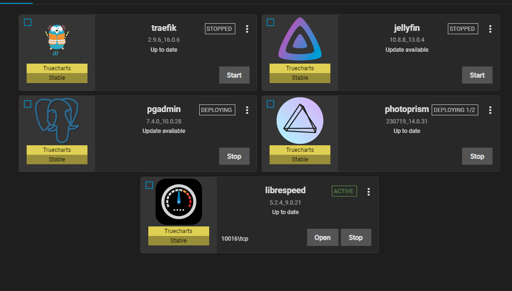Click the Stable tag under traefik

pyautogui.click(x=57, y=78)
